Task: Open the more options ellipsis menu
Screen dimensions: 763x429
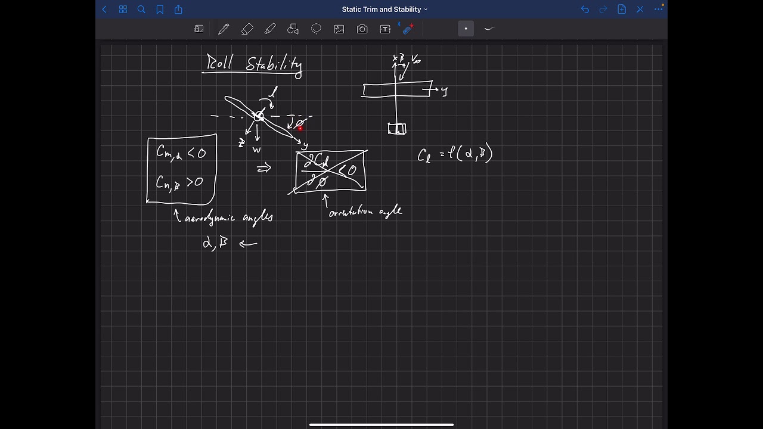Action: click(659, 10)
